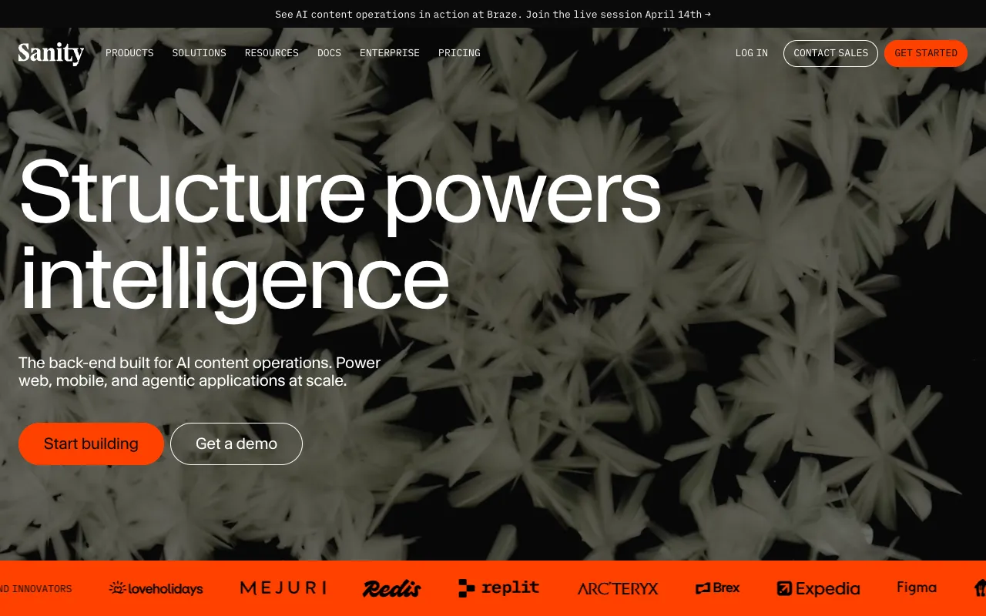The width and height of the screenshot is (986, 616).
Task: Open the Docs navigation item
Action: click(329, 53)
